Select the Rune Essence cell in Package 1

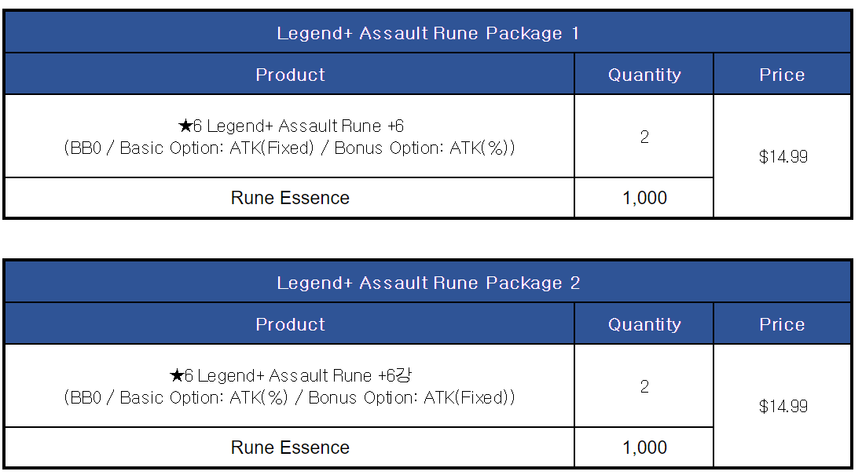[290, 198]
